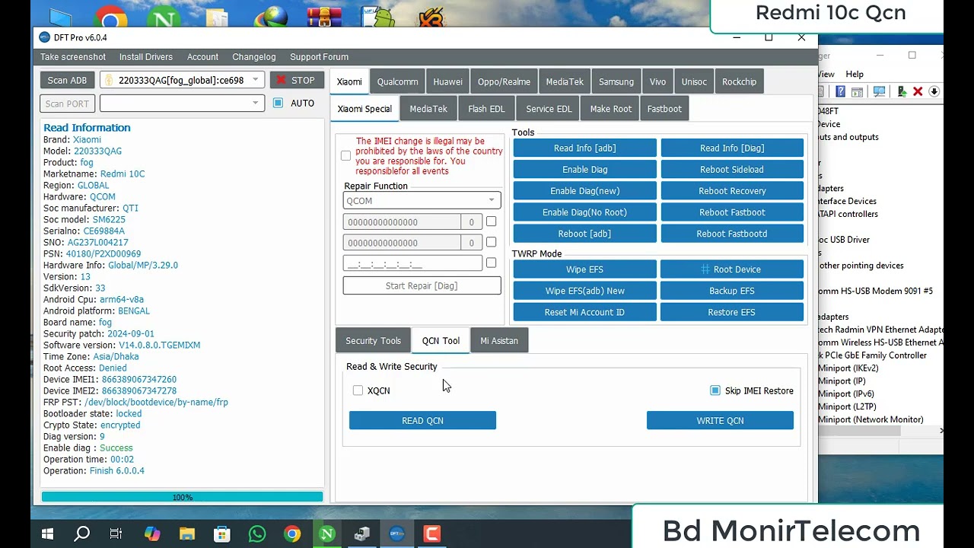This screenshot has width=974, height=548.
Task: Enable second IMEI field checkbox
Action: coord(491,242)
